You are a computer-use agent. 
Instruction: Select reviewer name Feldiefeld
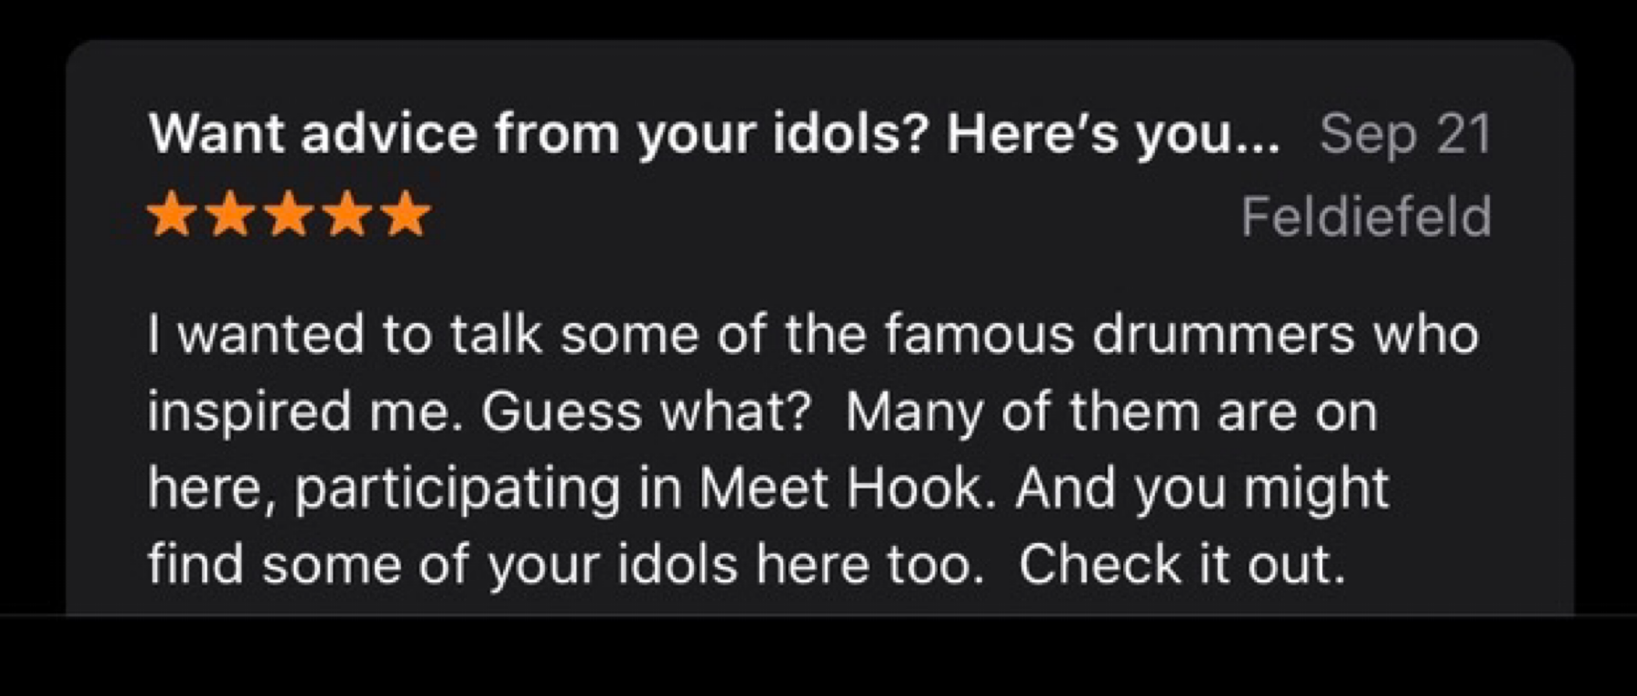(x=1366, y=217)
